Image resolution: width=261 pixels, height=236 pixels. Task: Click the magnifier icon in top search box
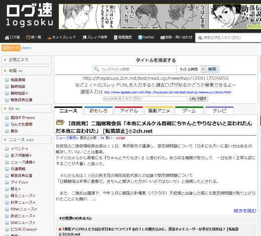[200, 38]
